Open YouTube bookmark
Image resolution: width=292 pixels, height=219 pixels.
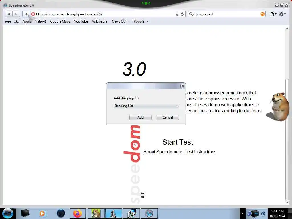point(81,21)
